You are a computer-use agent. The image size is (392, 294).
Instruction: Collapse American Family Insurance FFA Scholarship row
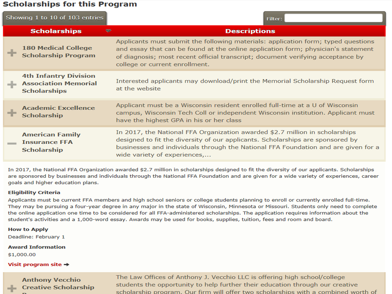click(x=12, y=144)
